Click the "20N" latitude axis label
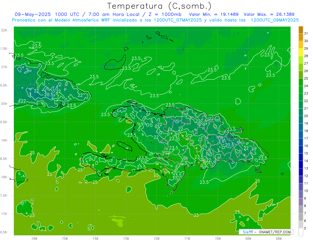The height and width of the screenshot is (242, 313). point(4,104)
